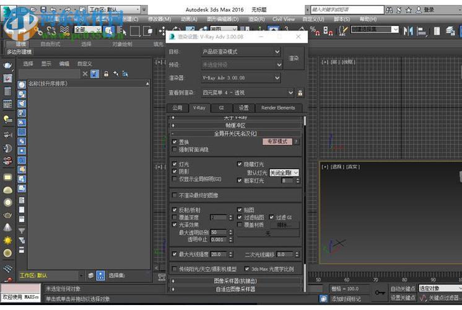The image size is (462, 310).
Task: Click the ? help button beside 专家模式
Action: (x=296, y=141)
